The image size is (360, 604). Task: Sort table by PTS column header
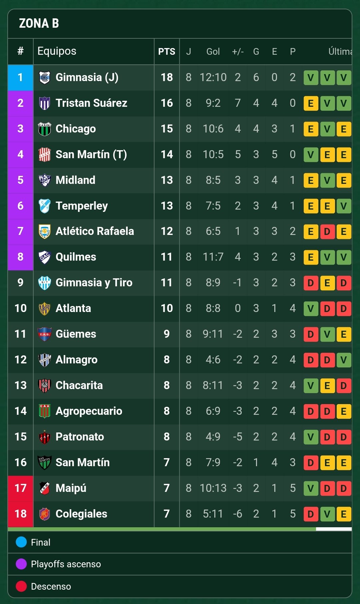[x=167, y=51]
